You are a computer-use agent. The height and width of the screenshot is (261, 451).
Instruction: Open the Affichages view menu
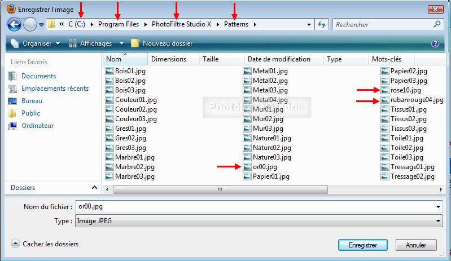coord(95,43)
